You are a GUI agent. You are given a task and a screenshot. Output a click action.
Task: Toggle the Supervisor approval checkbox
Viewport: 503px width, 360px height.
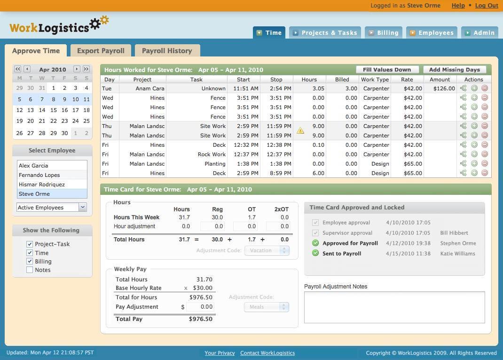point(315,233)
